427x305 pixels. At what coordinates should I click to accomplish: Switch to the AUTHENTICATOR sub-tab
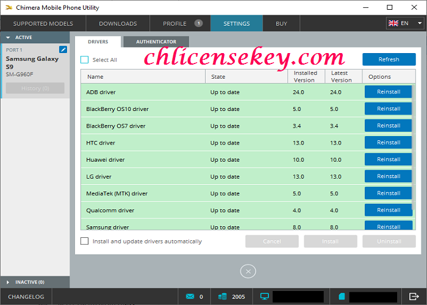click(156, 41)
